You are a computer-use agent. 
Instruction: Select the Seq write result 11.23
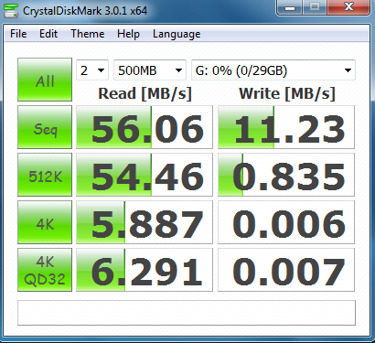click(286, 127)
